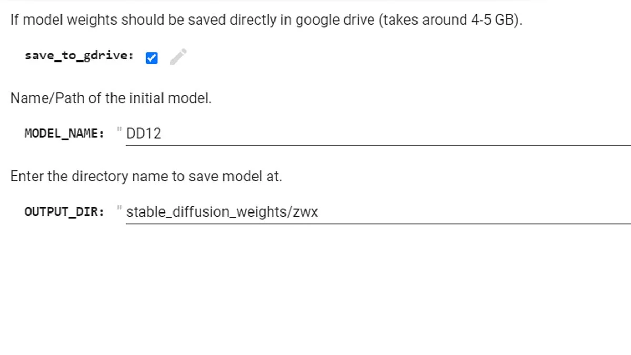Click the opening quote before DD12
The height and width of the screenshot is (355, 631).
(119, 130)
